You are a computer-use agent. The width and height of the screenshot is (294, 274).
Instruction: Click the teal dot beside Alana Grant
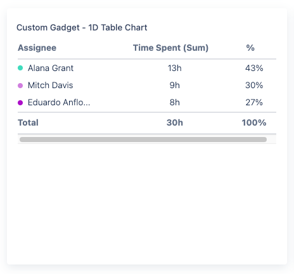20,68
